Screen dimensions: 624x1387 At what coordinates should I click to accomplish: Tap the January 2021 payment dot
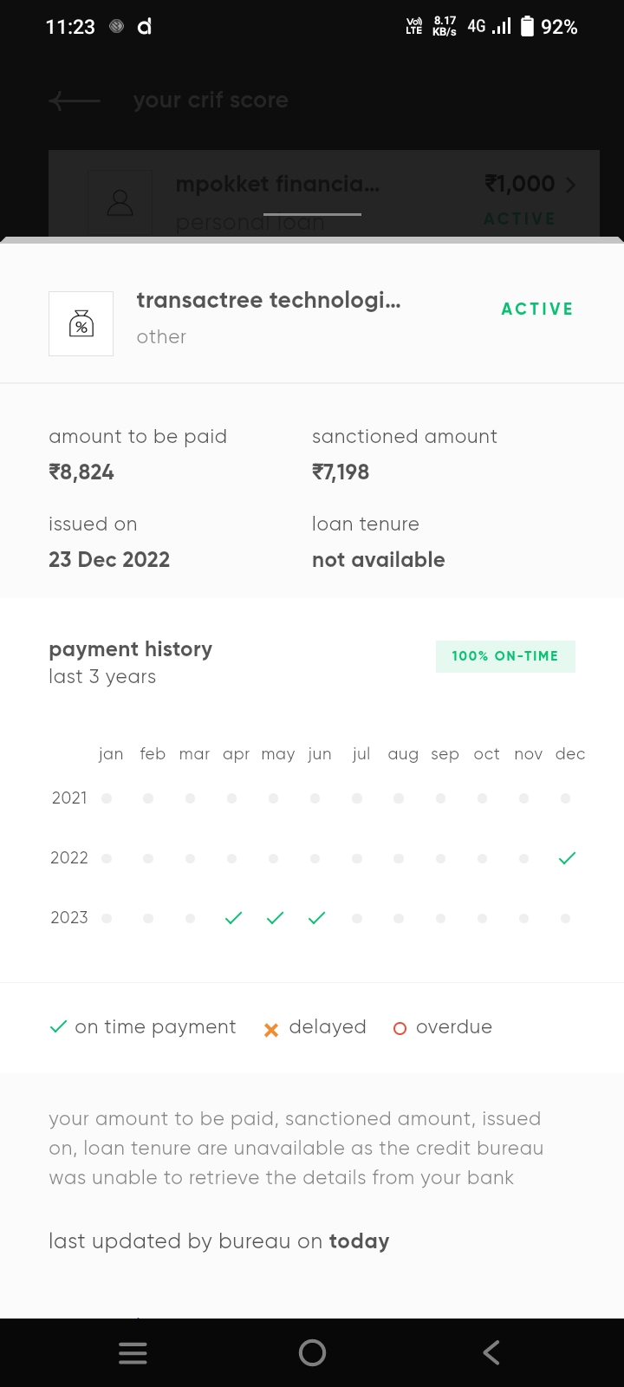click(x=107, y=798)
